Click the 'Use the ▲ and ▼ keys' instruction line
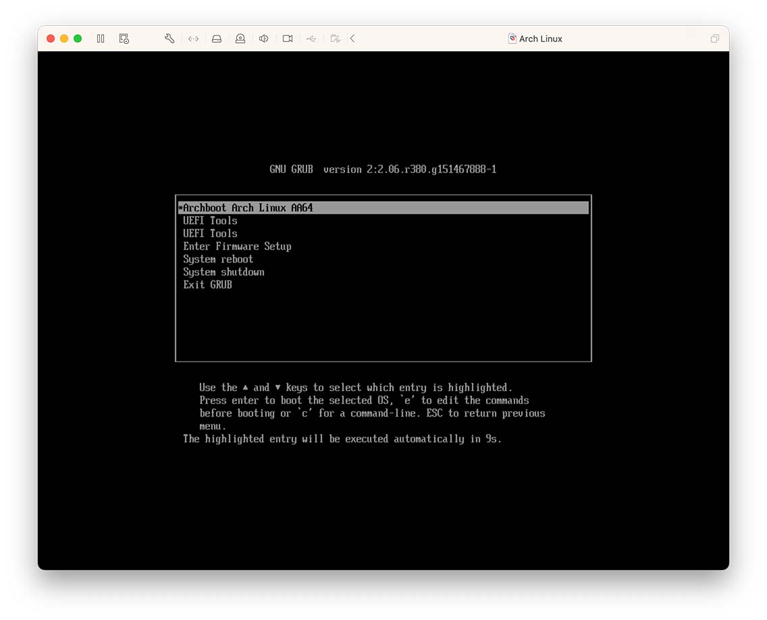 click(x=356, y=388)
